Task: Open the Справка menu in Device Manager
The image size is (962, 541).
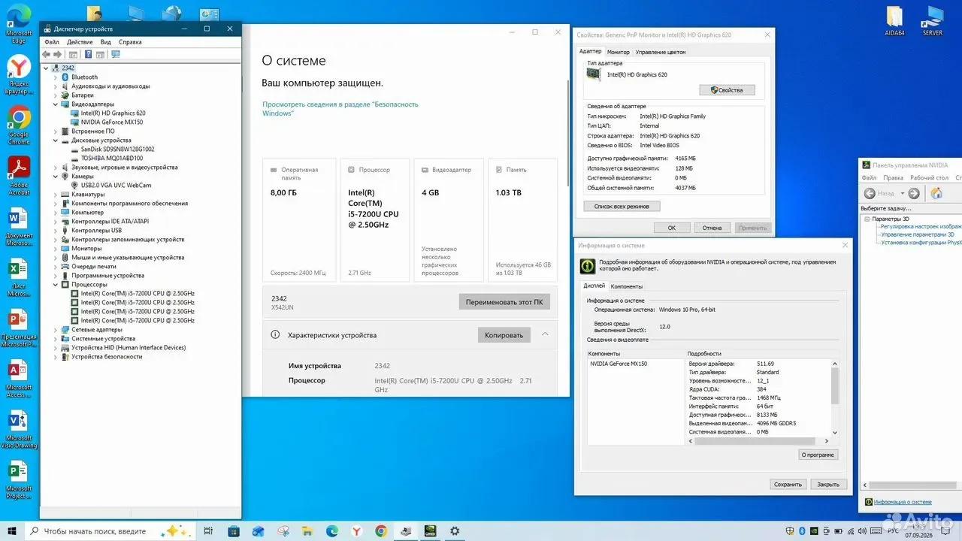Action: [x=130, y=42]
